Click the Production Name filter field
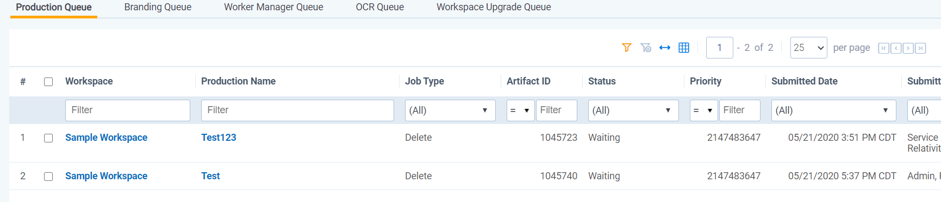 tap(297, 110)
